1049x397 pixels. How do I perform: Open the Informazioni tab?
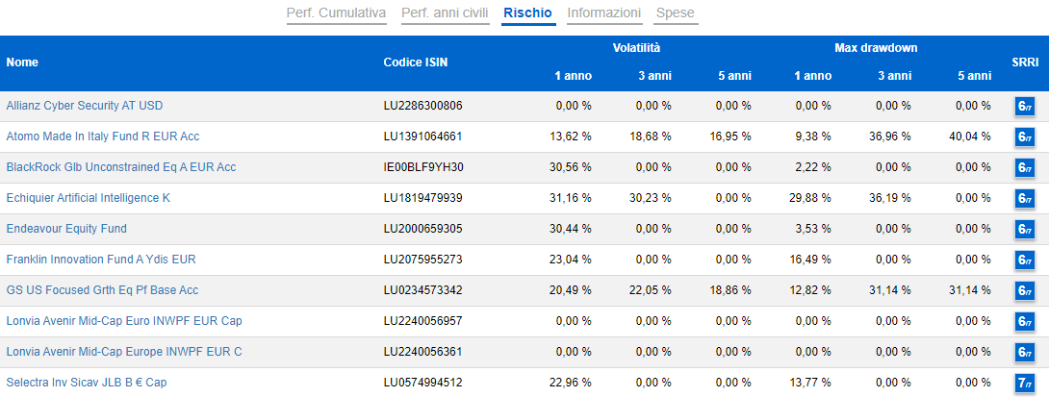point(604,13)
